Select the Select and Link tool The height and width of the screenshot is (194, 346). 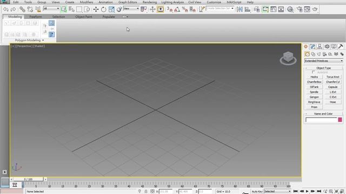click(22, 9)
